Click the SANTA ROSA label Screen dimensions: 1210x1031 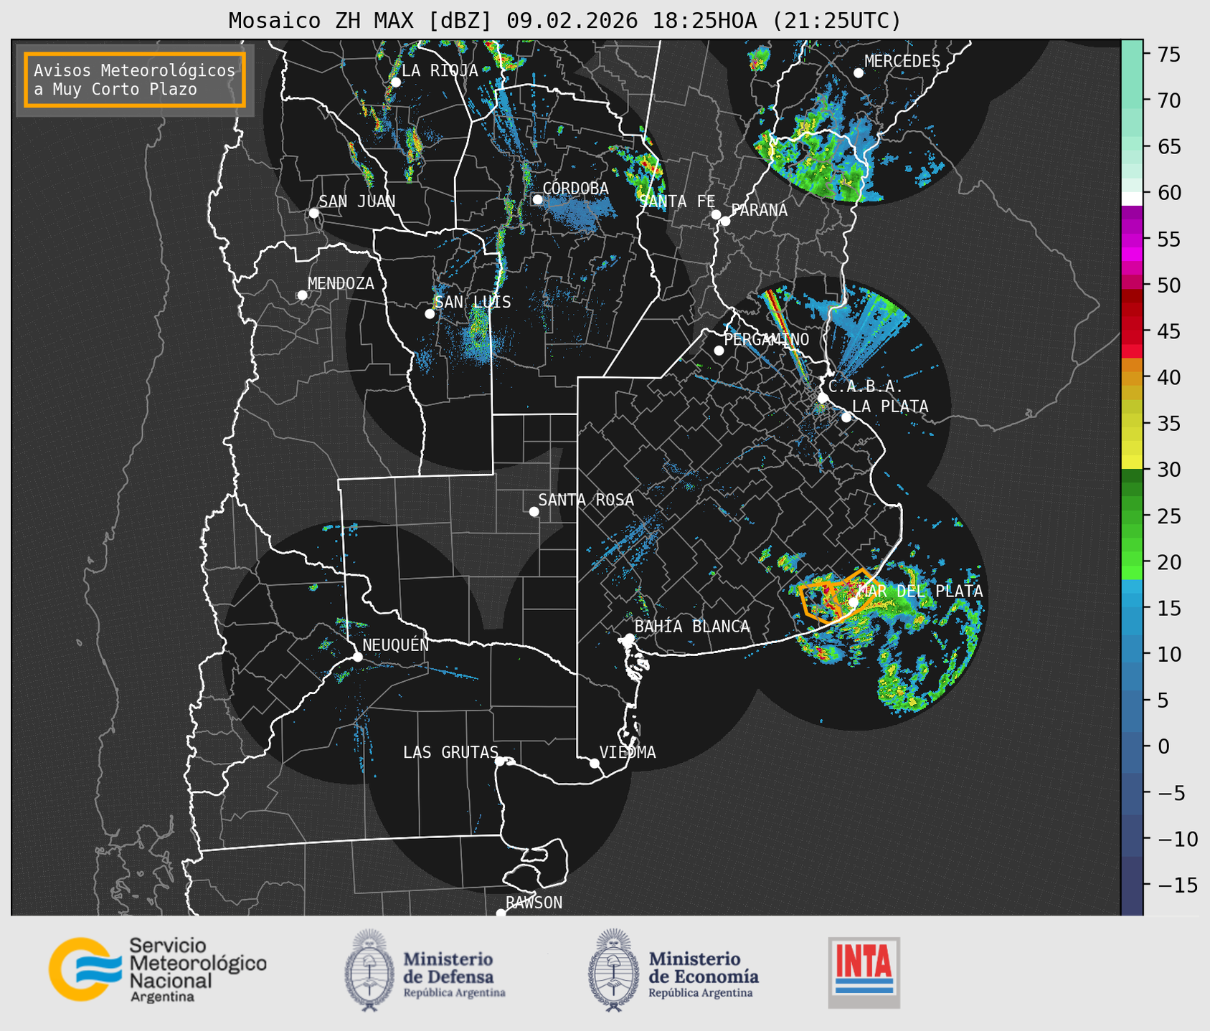coord(586,500)
